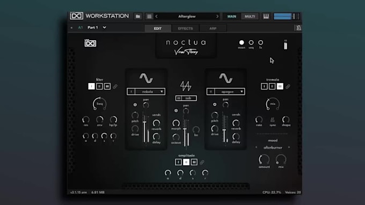Select tremolo layer II button
Viewport: 365px width, 205px height.
tap(272, 86)
